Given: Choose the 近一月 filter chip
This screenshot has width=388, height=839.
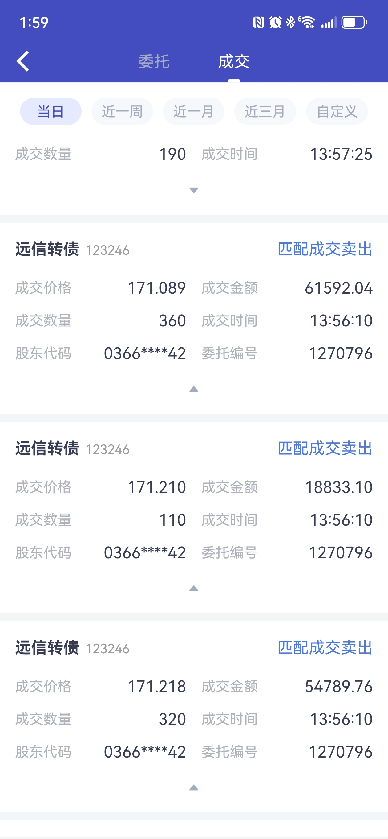Looking at the screenshot, I should [x=193, y=111].
